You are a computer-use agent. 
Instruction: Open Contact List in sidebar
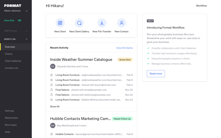[11, 68]
